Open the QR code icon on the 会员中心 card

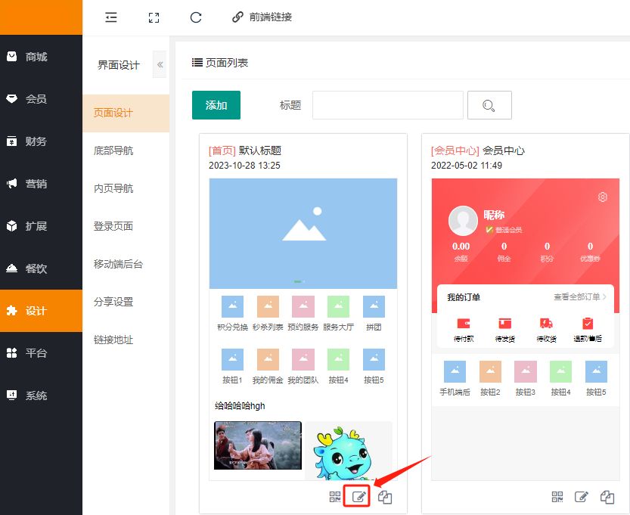(558, 497)
